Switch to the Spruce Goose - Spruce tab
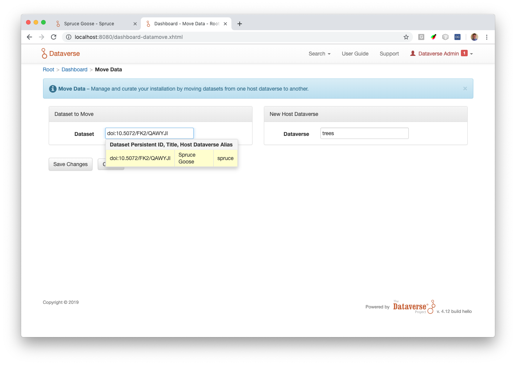 click(x=96, y=24)
